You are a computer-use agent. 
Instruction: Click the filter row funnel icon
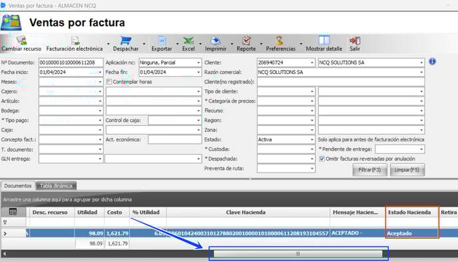[5, 222]
